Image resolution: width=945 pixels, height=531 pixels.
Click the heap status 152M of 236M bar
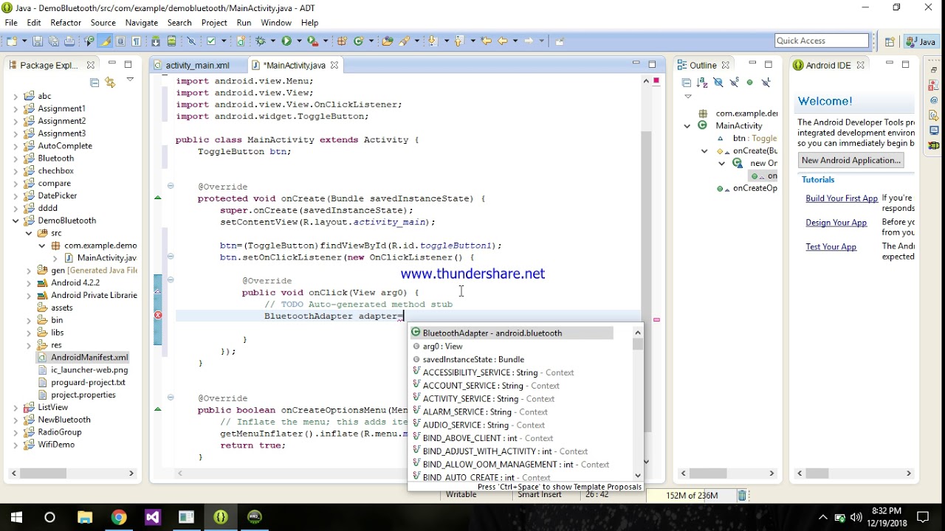[692, 496]
